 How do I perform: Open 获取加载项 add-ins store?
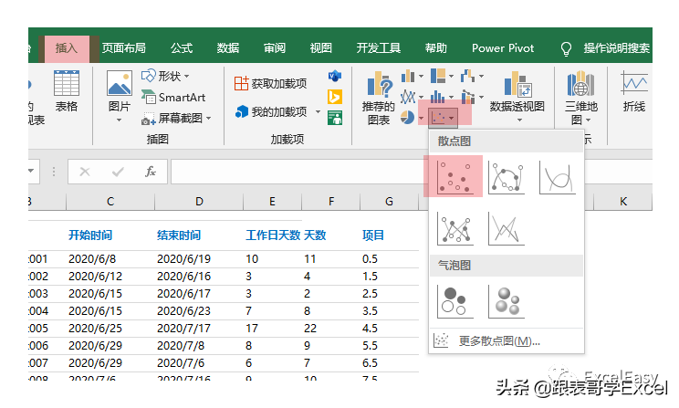click(270, 83)
